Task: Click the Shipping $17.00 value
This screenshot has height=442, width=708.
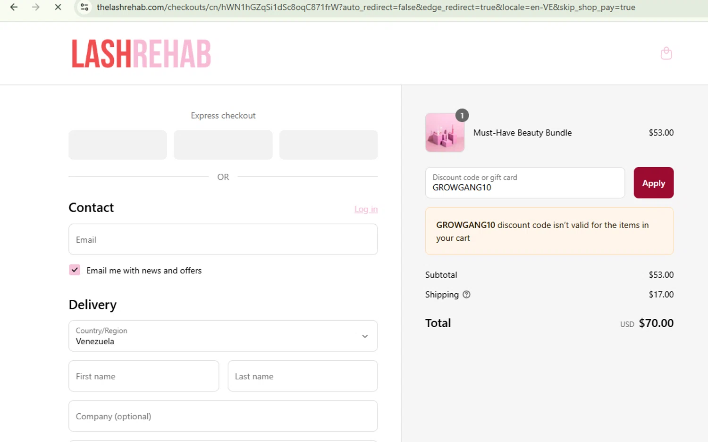Action: pos(661,295)
